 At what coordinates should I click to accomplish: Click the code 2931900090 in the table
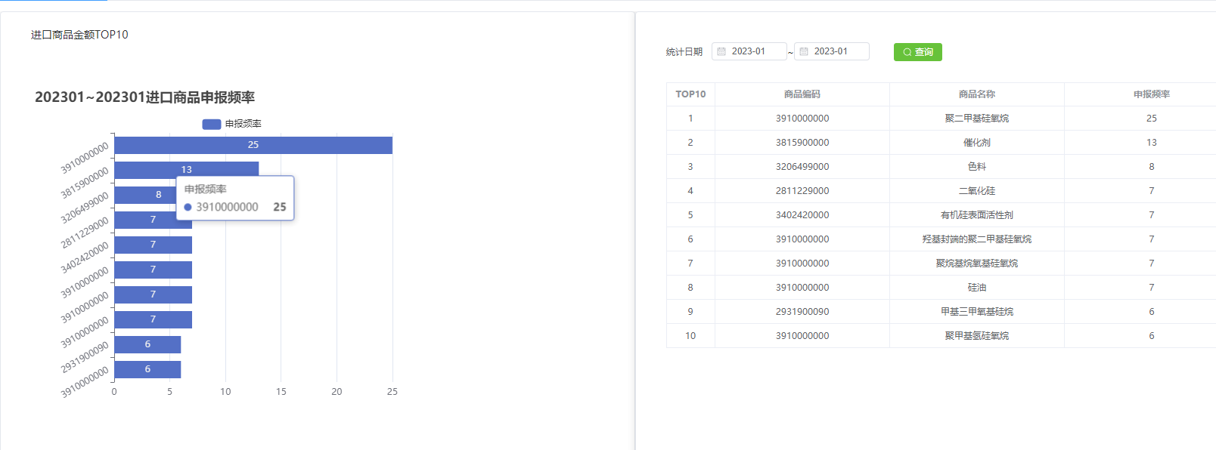(x=802, y=312)
